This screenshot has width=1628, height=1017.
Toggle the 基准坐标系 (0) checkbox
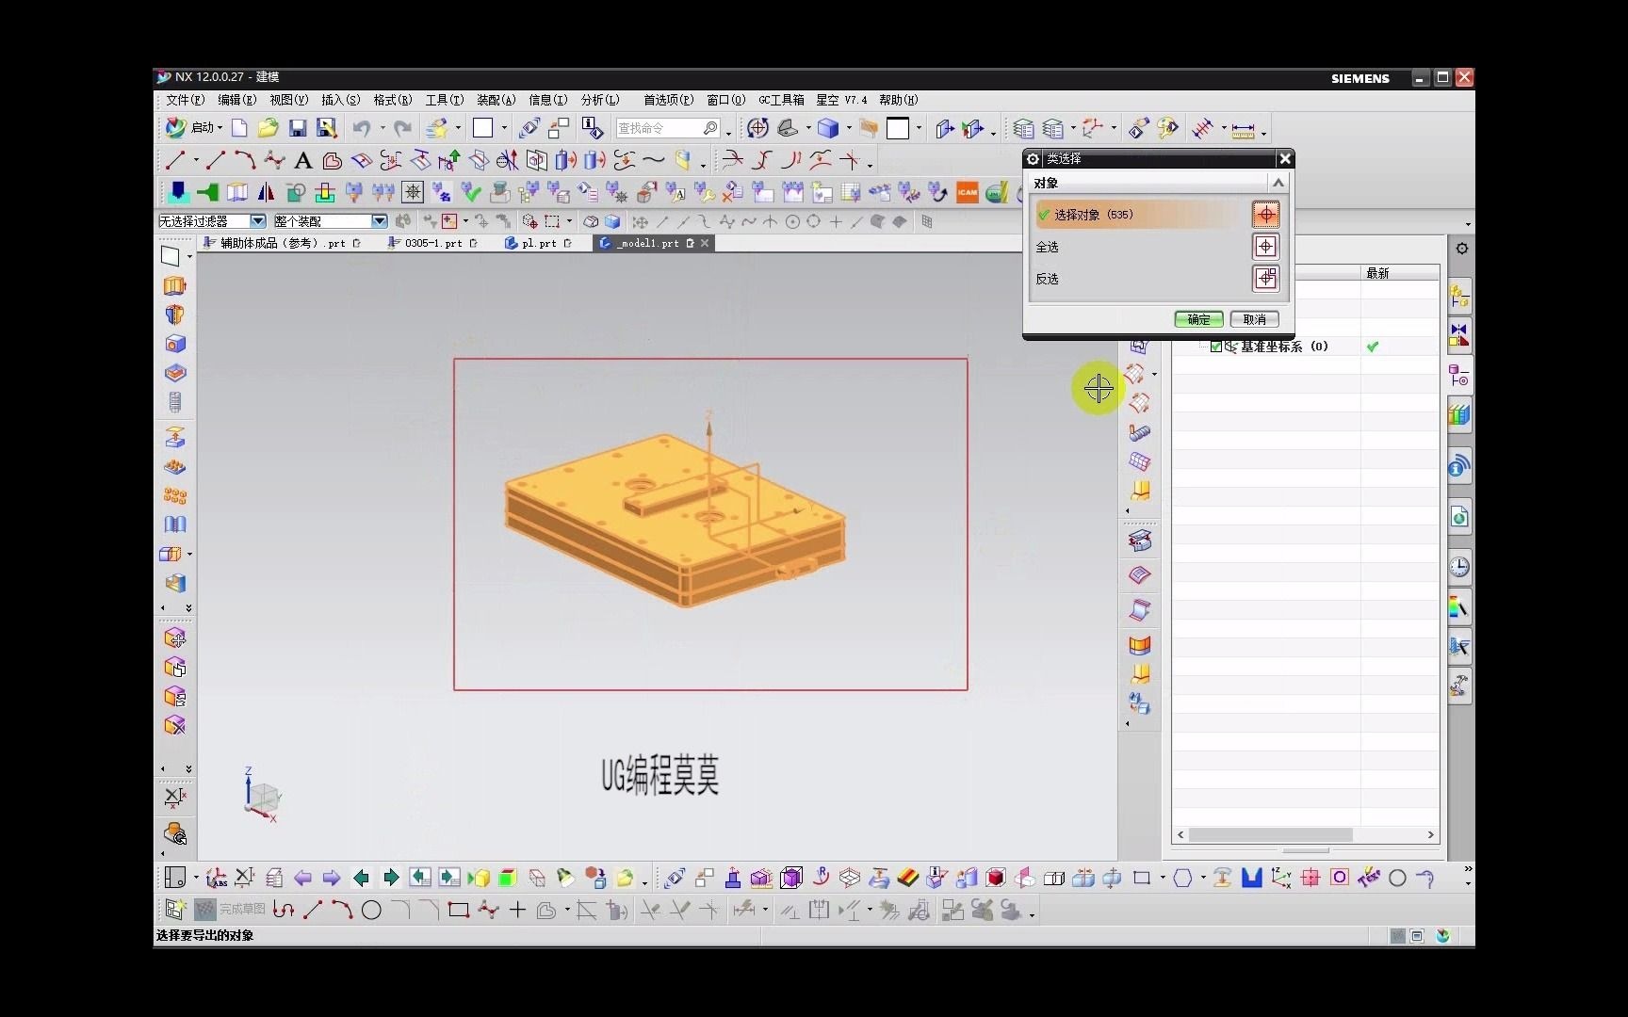(1215, 347)
